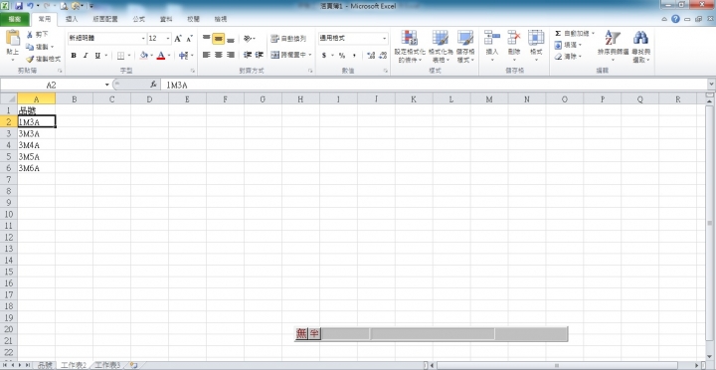This screenshot has height=370, width=716.
Task: Open the Merge & Center dropdown arrow
Action: [310, 55]
